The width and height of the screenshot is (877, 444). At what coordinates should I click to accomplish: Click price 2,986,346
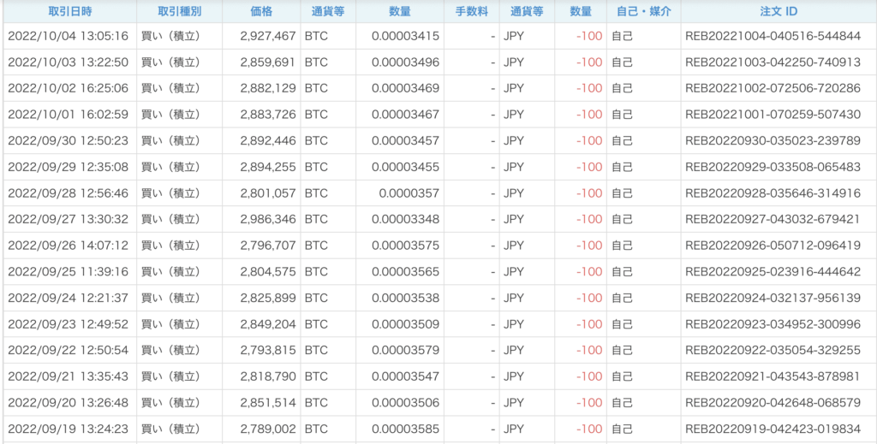268,220
